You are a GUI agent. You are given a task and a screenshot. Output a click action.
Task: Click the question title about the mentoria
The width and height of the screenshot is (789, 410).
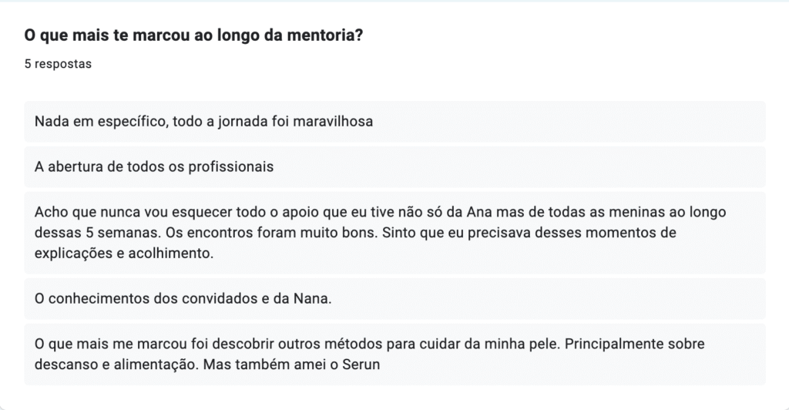click(x=194, y=36)
